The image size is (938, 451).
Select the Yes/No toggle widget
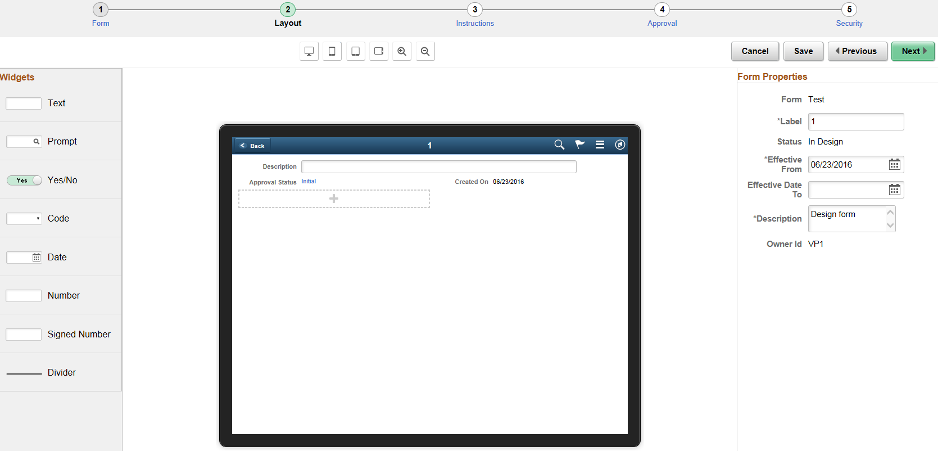click(x=61, y=180)
